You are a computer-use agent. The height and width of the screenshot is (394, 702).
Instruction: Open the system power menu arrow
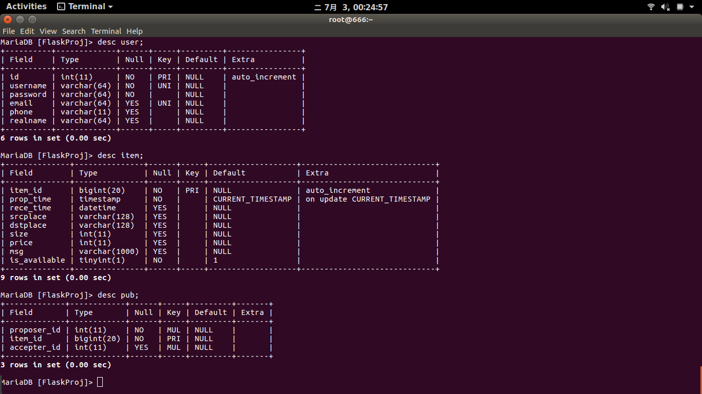[x=691, y=7]
